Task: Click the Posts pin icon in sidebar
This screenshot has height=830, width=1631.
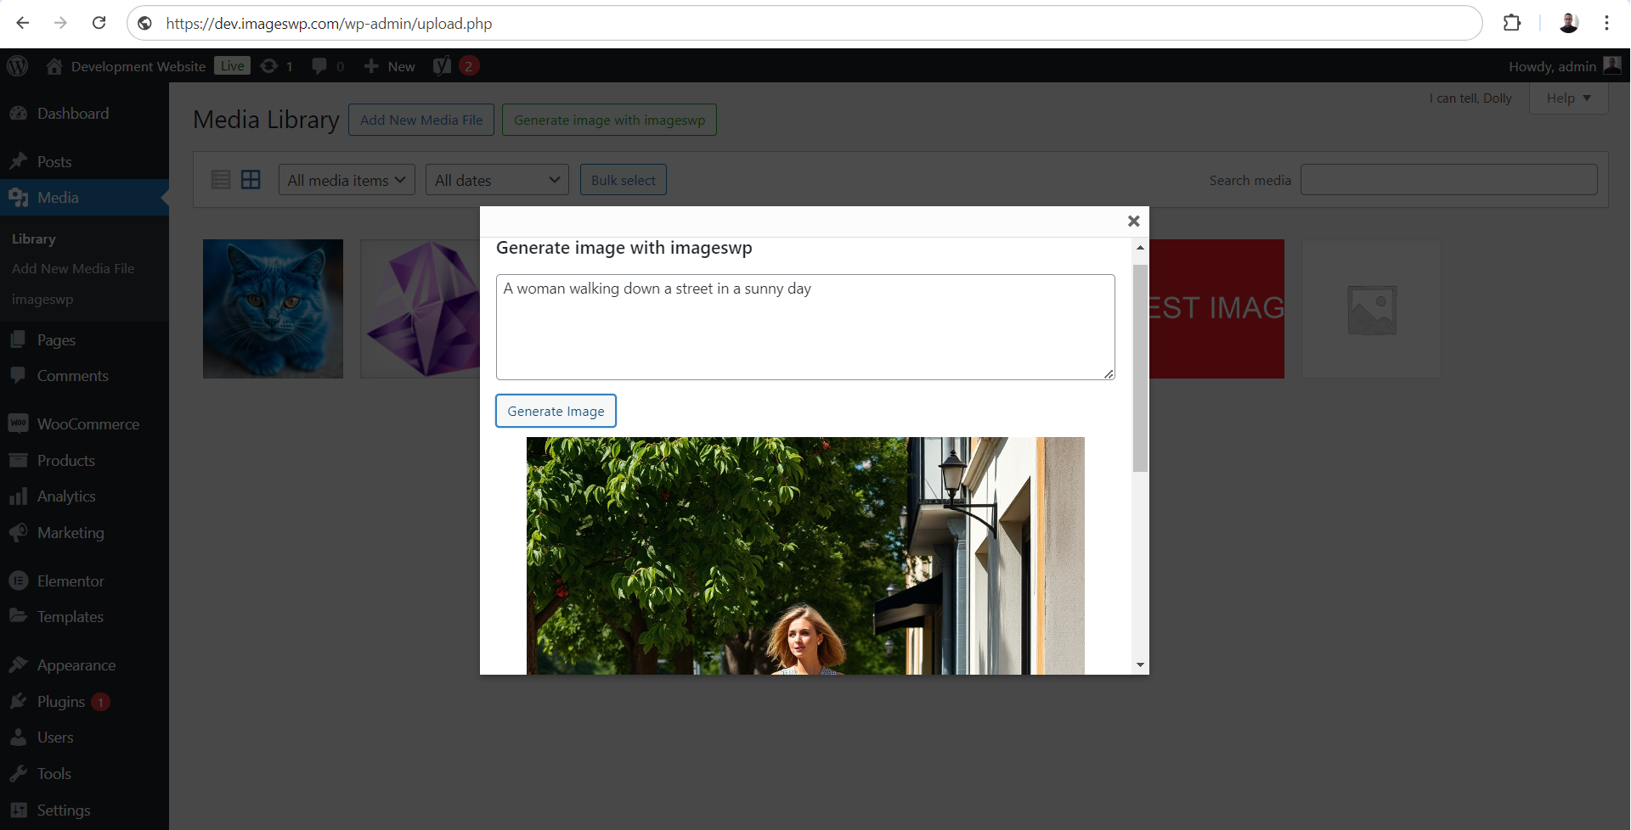Action: pyautogui.click(x=18, y=161)
